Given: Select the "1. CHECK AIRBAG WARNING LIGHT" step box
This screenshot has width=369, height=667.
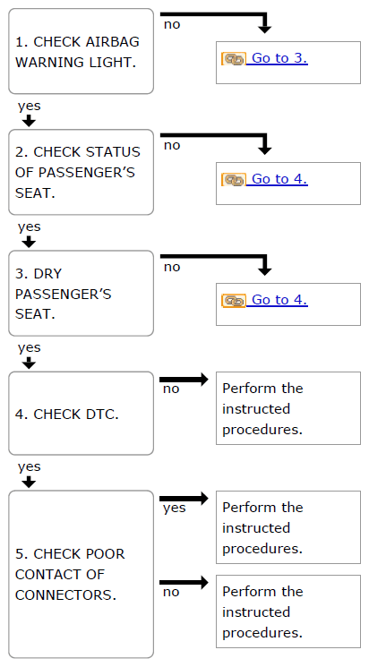Looking at the screenshot, I should point(81,51).
